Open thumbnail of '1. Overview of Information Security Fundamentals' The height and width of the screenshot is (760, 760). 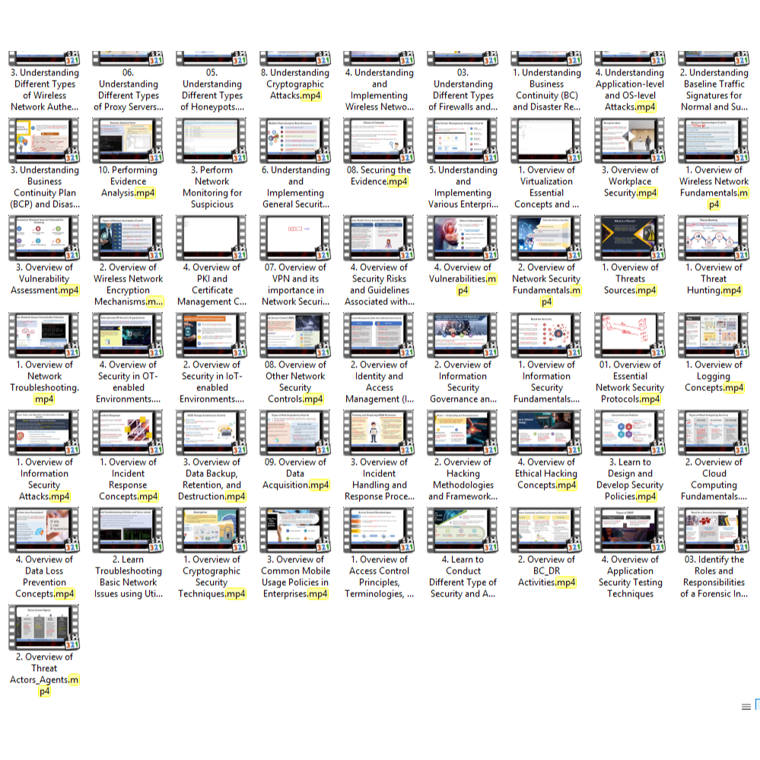[x=547, y=335]
